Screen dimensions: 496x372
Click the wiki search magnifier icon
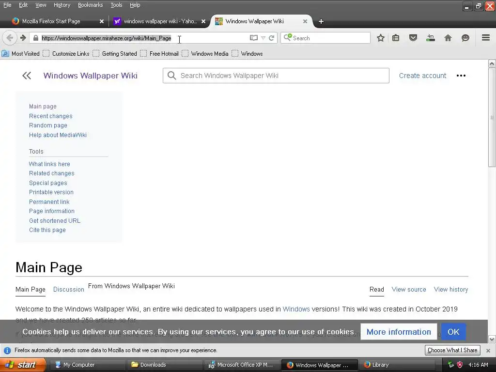pos(172,76)
